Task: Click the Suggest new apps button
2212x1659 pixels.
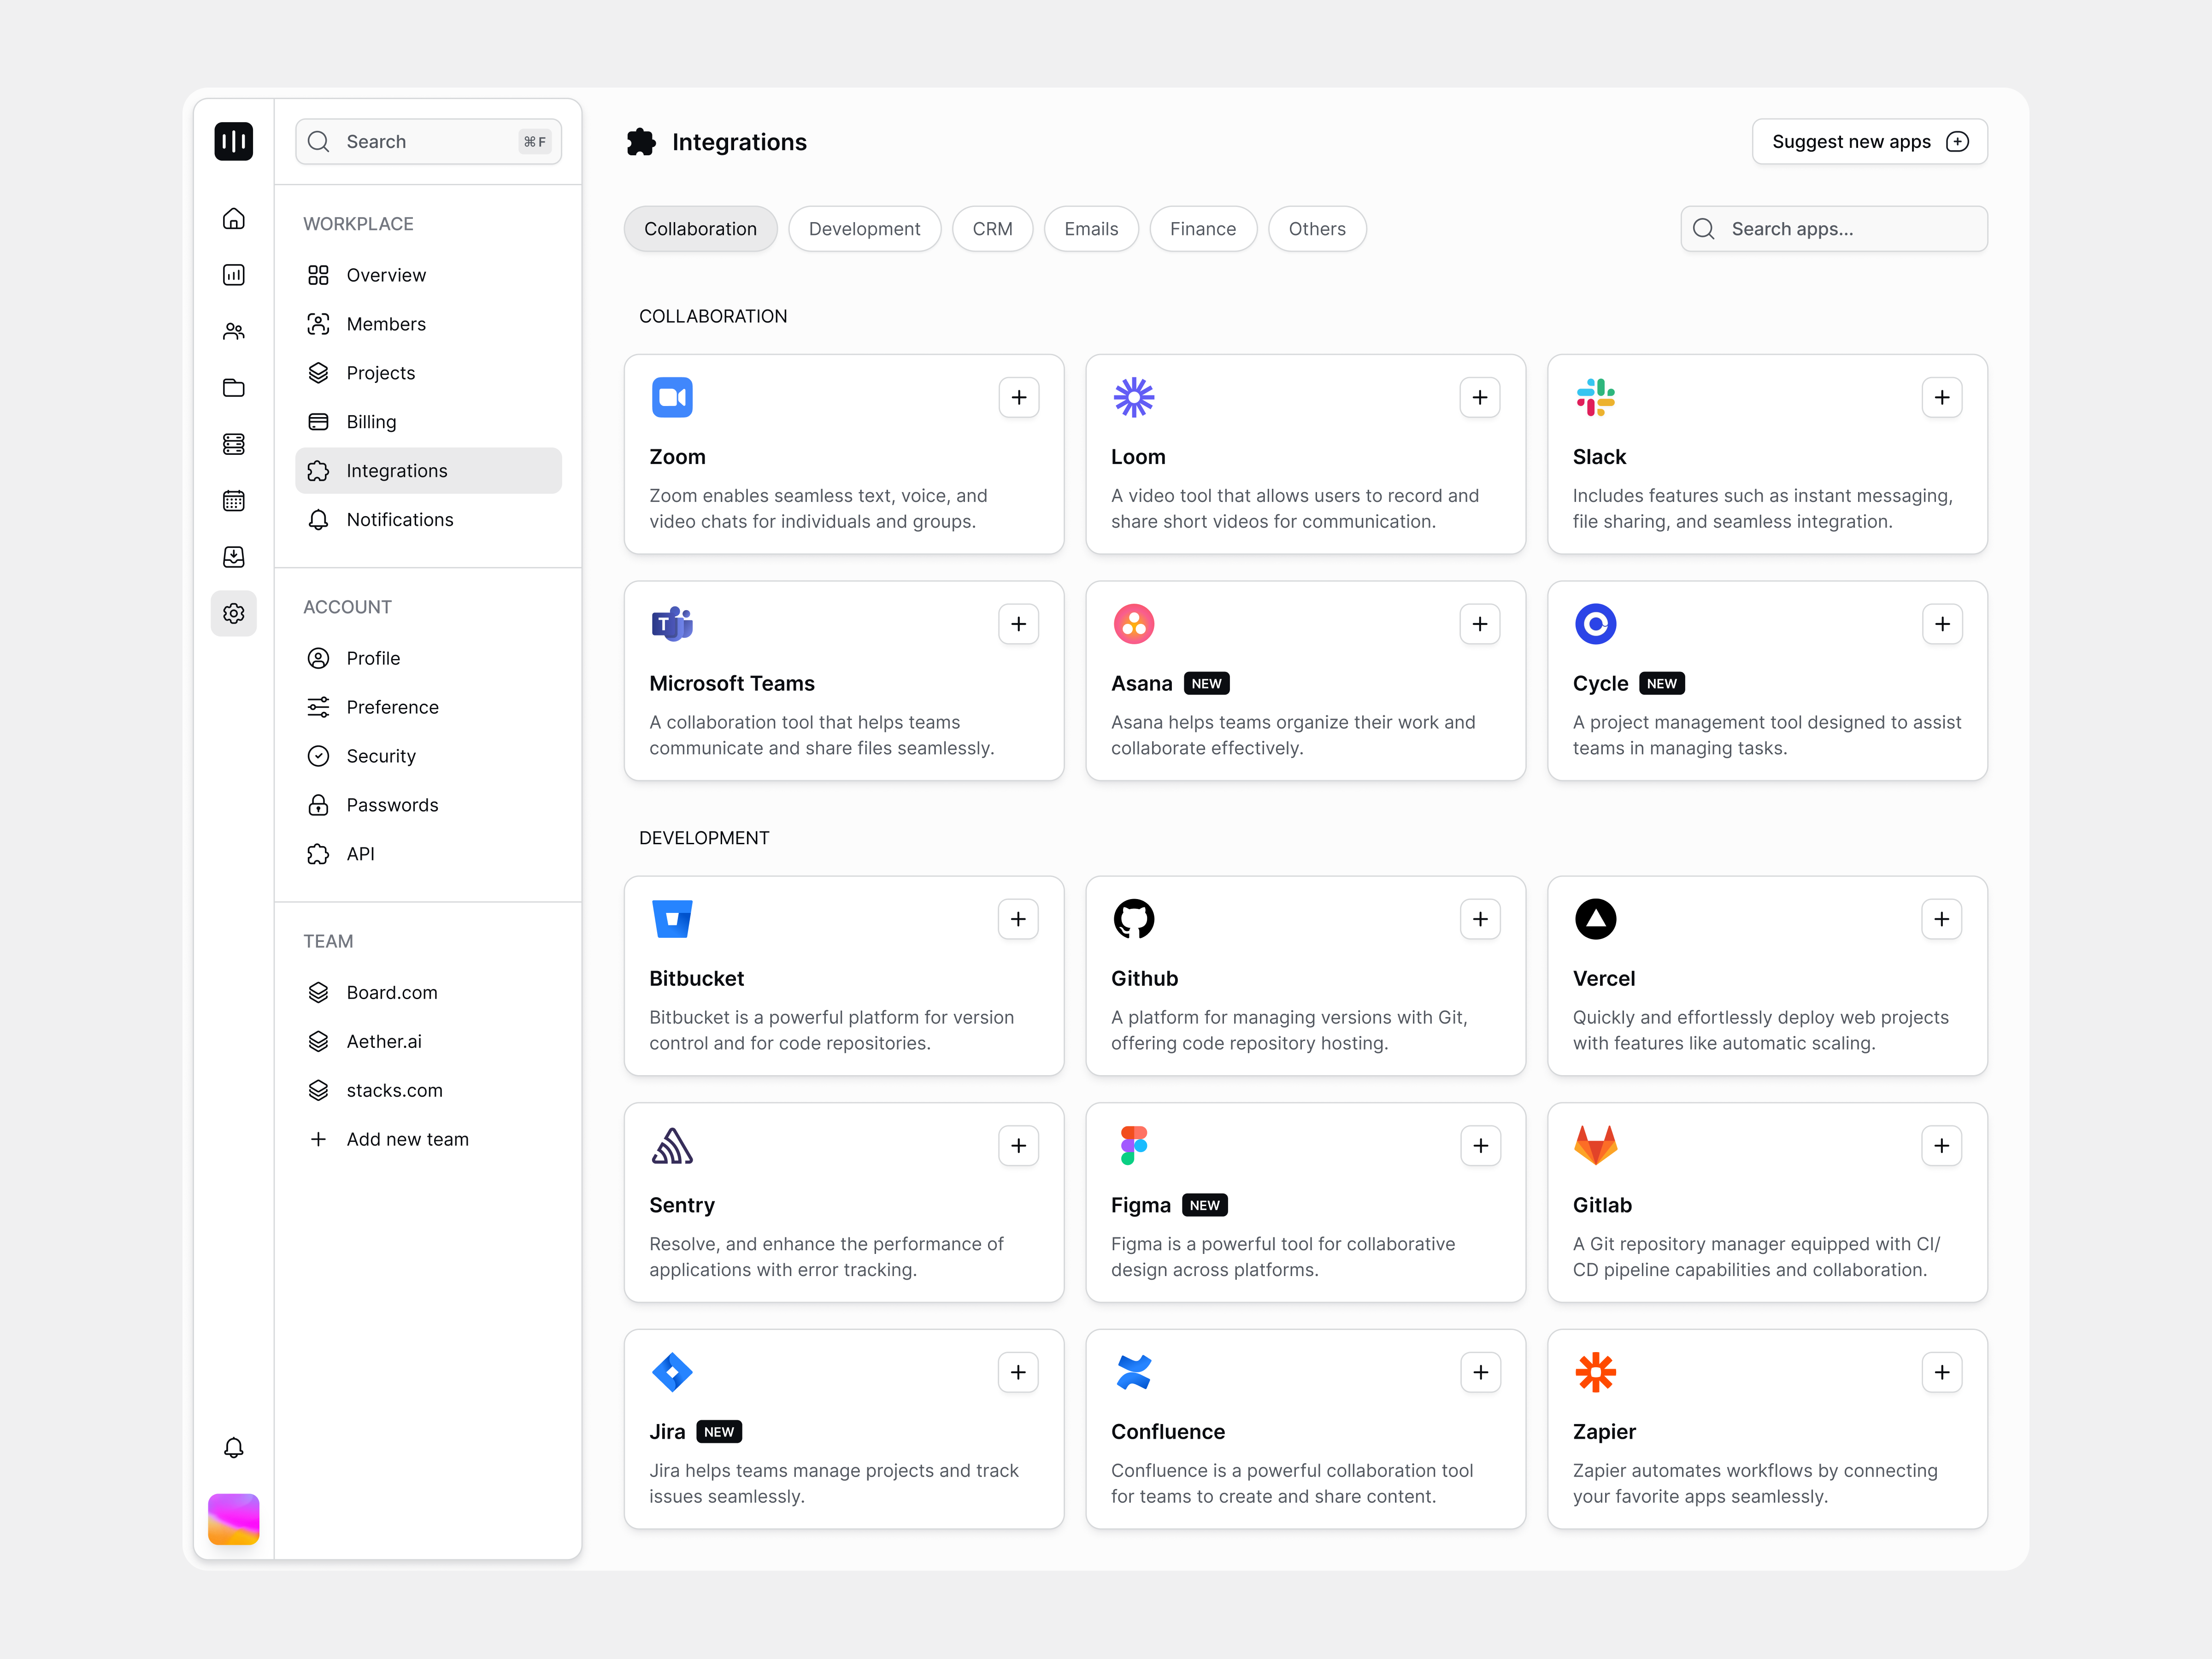Action: (x=1868, y=142)
